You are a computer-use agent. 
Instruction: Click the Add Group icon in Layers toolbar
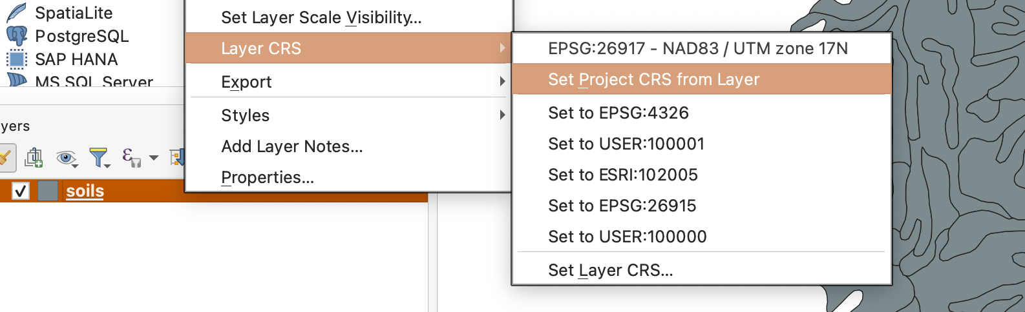(34, 157)
